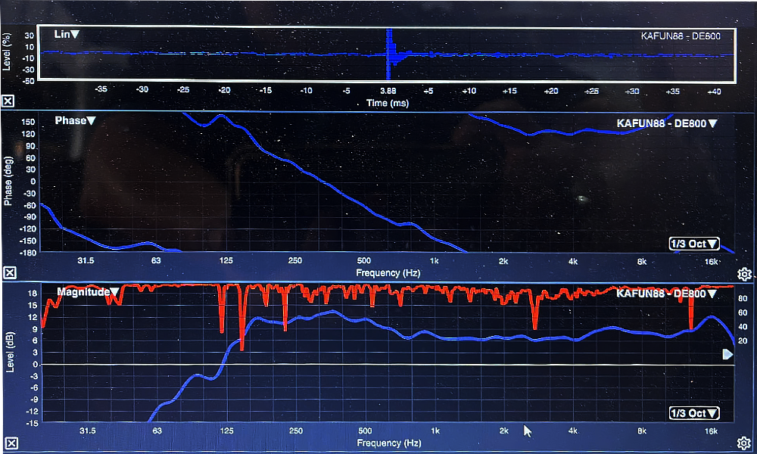Click the Time (ms) axis label
Image resolution: width=757 pixels, height=454 pixels.
tap(387, 102)
